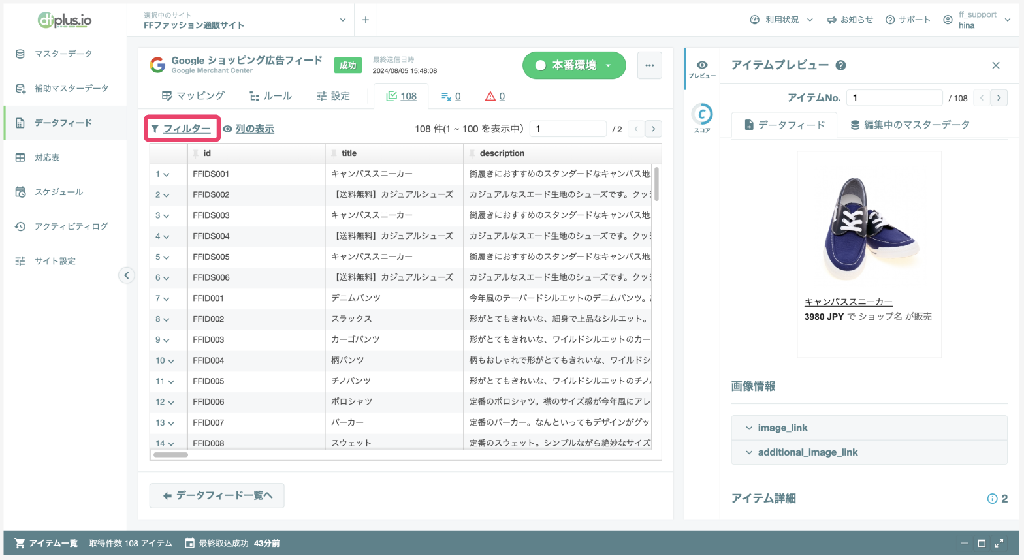The width and height of the screenshot is (1024, 560).
Task: Open the more options ellipsis menu
Action: tap(649, 65)
